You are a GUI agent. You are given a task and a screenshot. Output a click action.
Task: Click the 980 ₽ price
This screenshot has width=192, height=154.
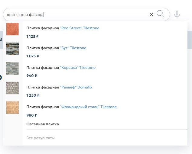pyautogui.click(x=31, y=115)
